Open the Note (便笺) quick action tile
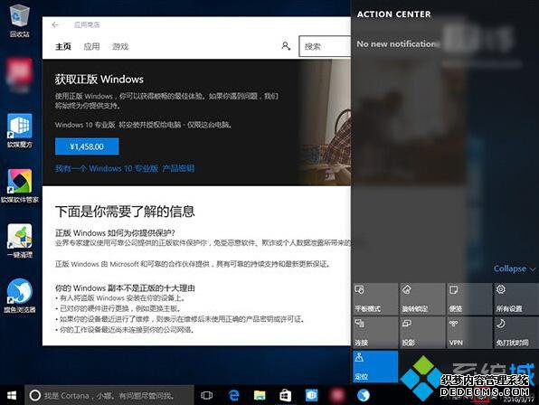The image size is (539, 405). point(469,299)
